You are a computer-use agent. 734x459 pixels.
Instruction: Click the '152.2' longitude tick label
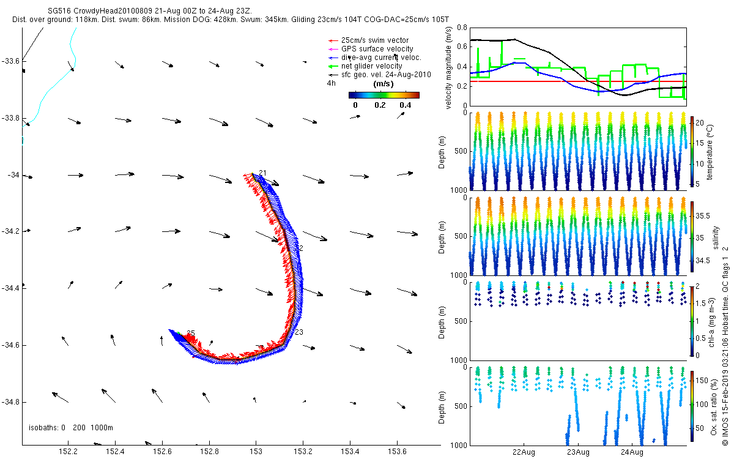click(67, 452)
